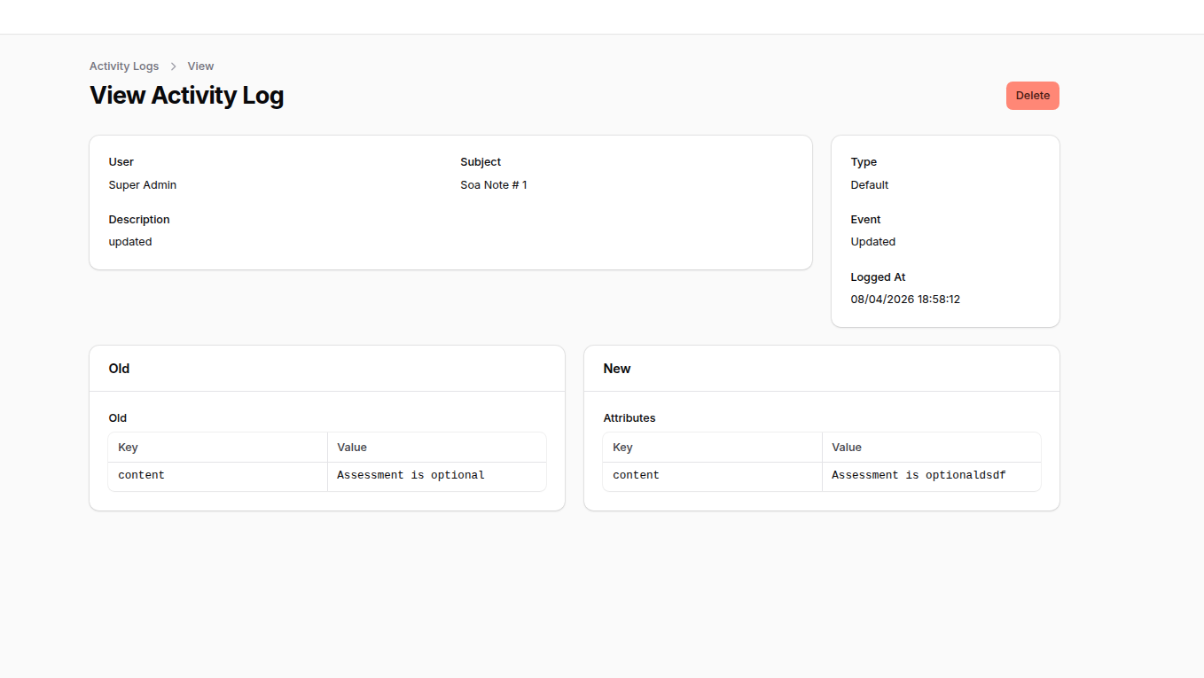Click the Assessment is optional value cell
Screen dimensions: 1204x678
click(x=410, y=474)
